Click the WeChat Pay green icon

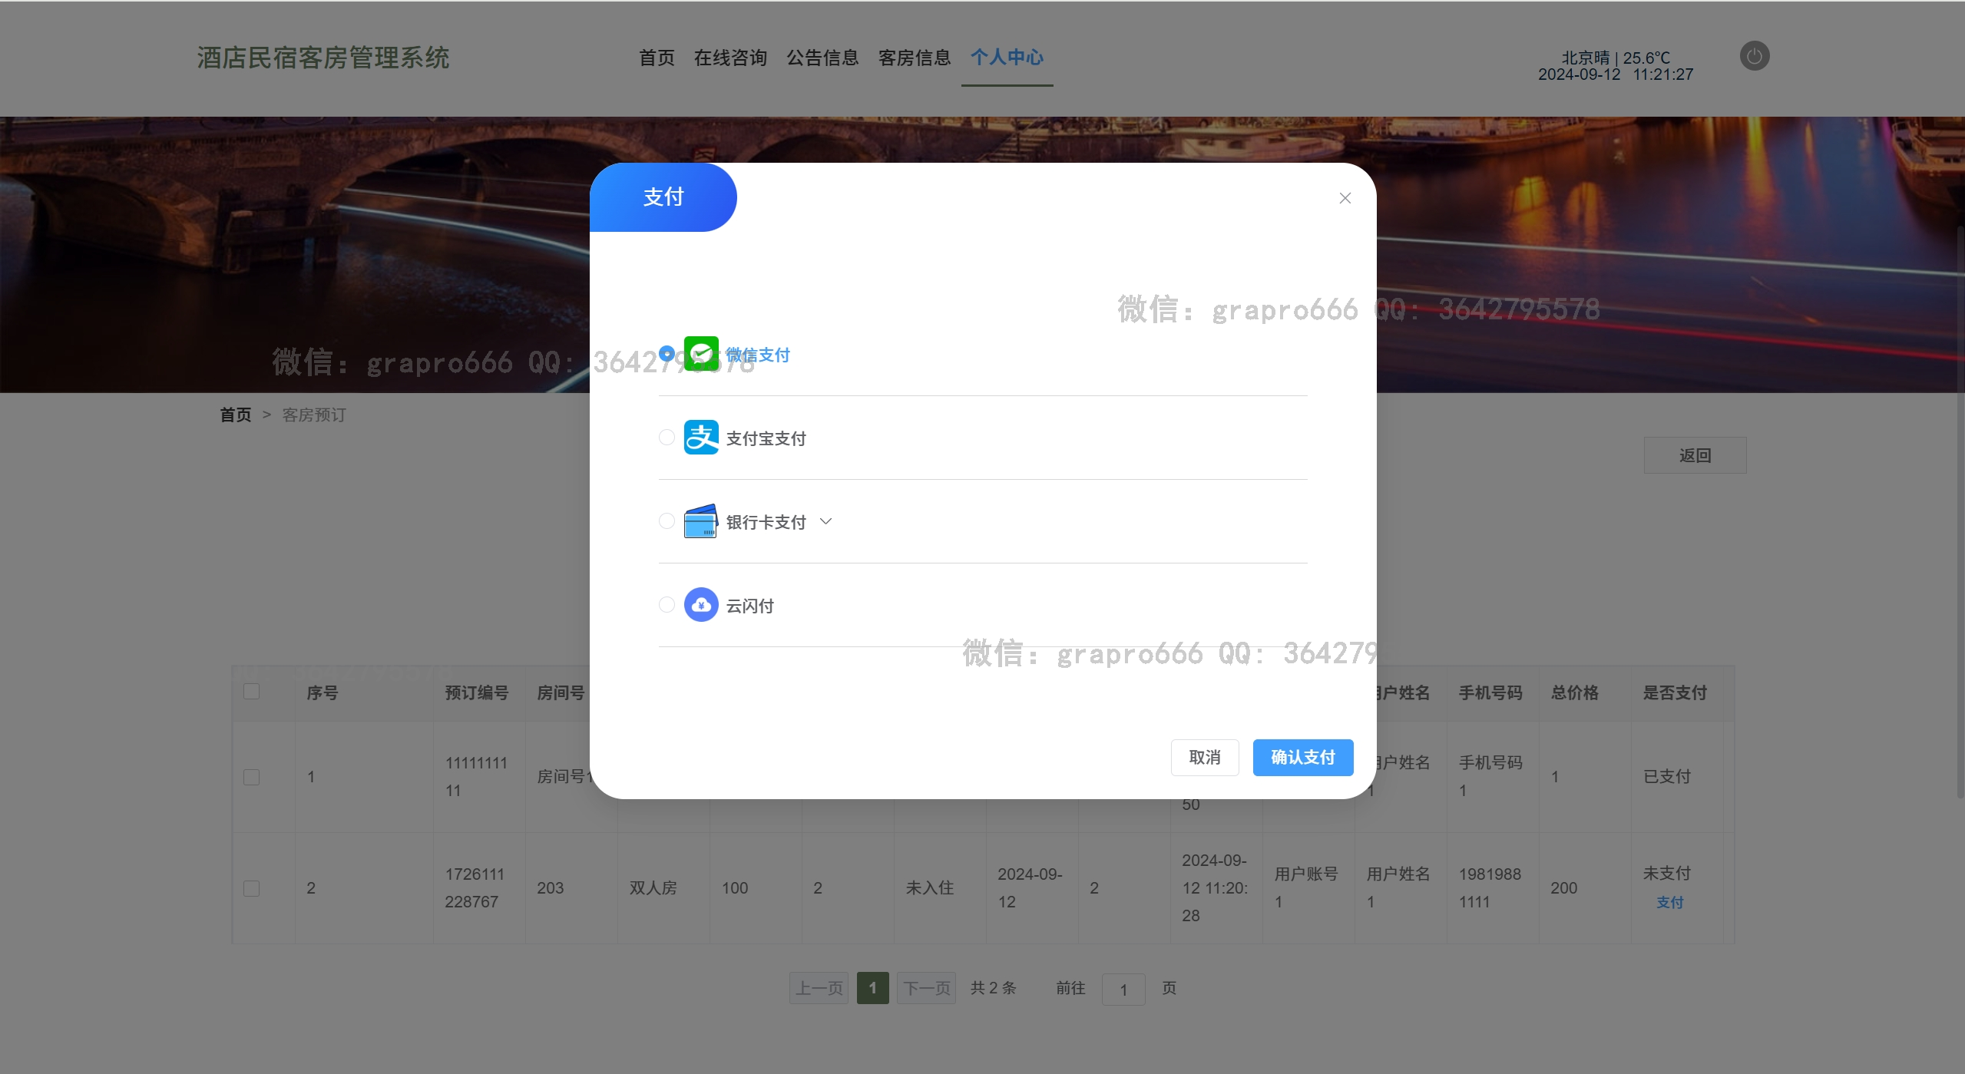(x=700, y=354)
